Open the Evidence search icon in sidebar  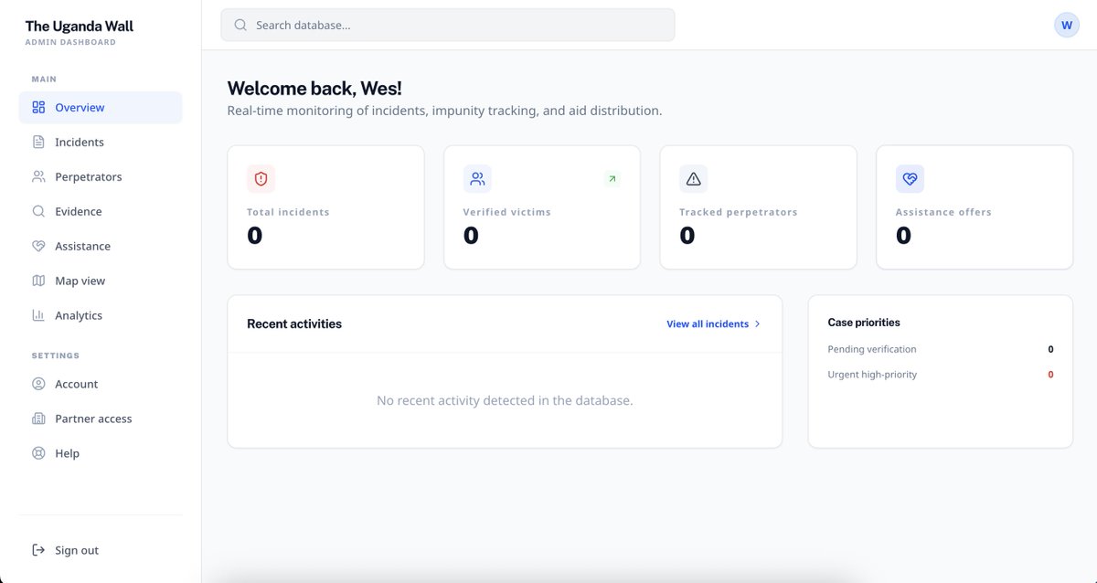point(37,211)
